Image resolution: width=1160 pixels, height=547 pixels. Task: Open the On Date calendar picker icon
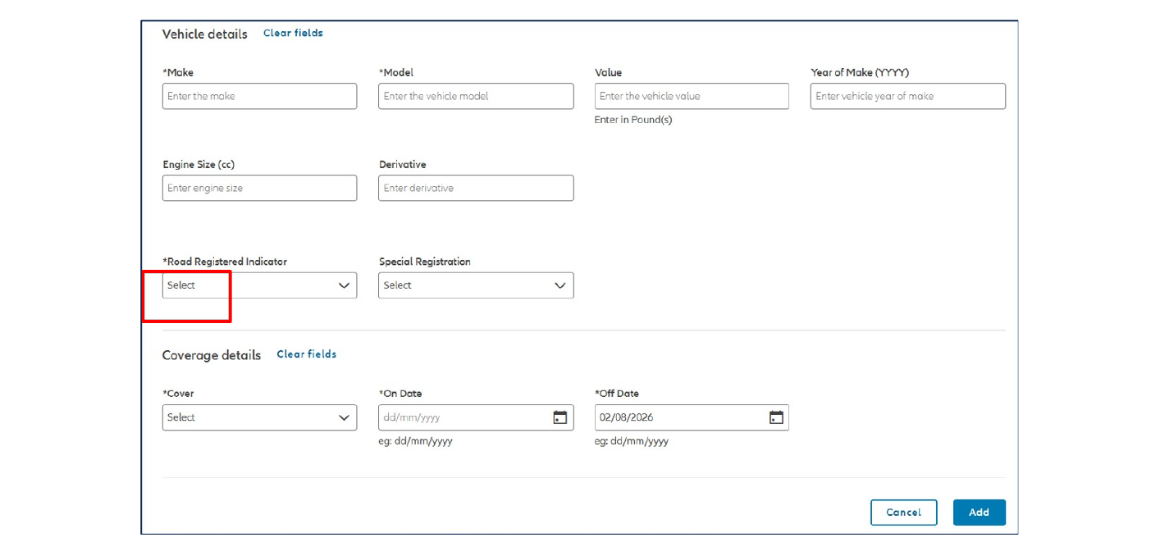click(559, 417)
